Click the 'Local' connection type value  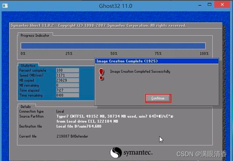click(60, 111)
